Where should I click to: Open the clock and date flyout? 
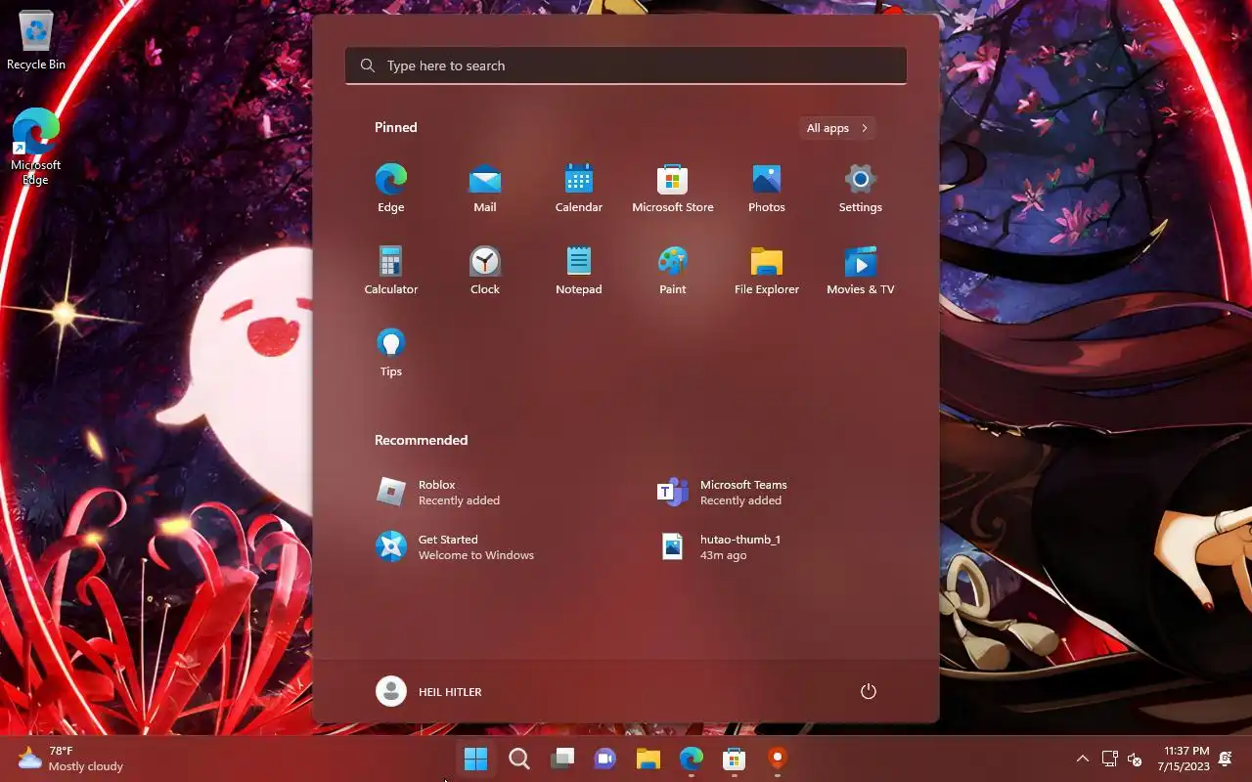tap(1184, 759)
